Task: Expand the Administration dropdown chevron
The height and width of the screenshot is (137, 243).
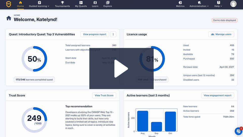Action: click(208, 6)
